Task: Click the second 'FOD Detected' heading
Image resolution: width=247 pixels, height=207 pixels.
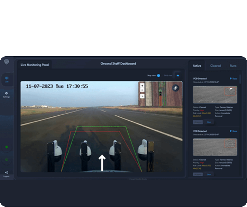Action: point(200,131)
